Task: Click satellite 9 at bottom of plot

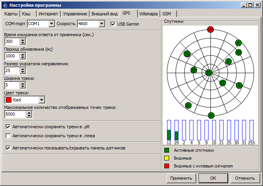Action: (x=211, y=115)
